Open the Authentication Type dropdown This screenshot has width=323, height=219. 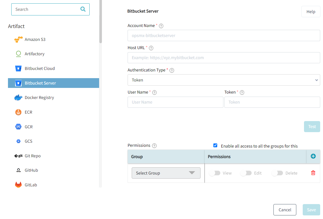coord(223,80)
